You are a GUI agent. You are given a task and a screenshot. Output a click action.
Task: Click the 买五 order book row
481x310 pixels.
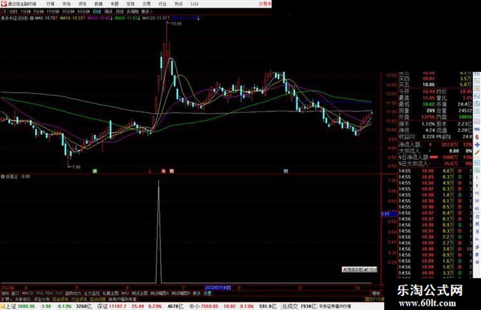435,84
